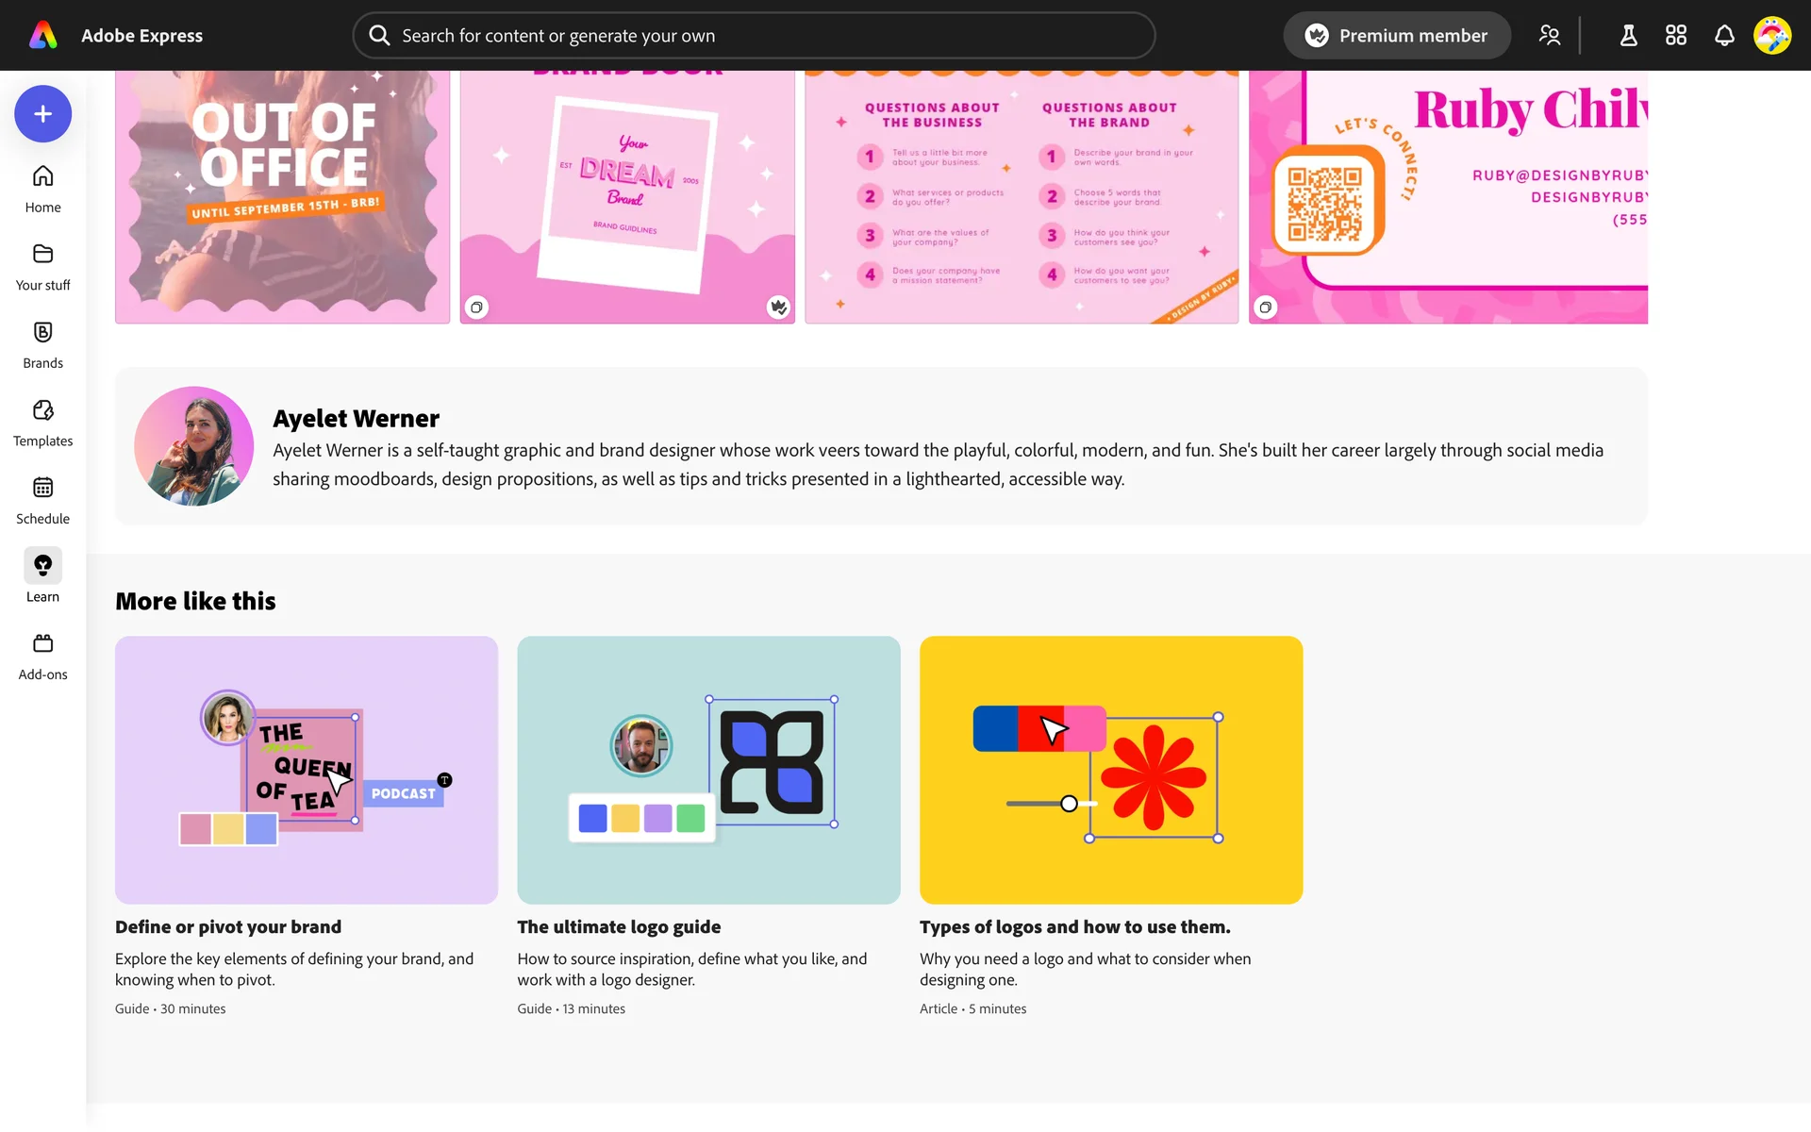
Task: Open the Schedule calendar icon
Action: coord(42,489)
